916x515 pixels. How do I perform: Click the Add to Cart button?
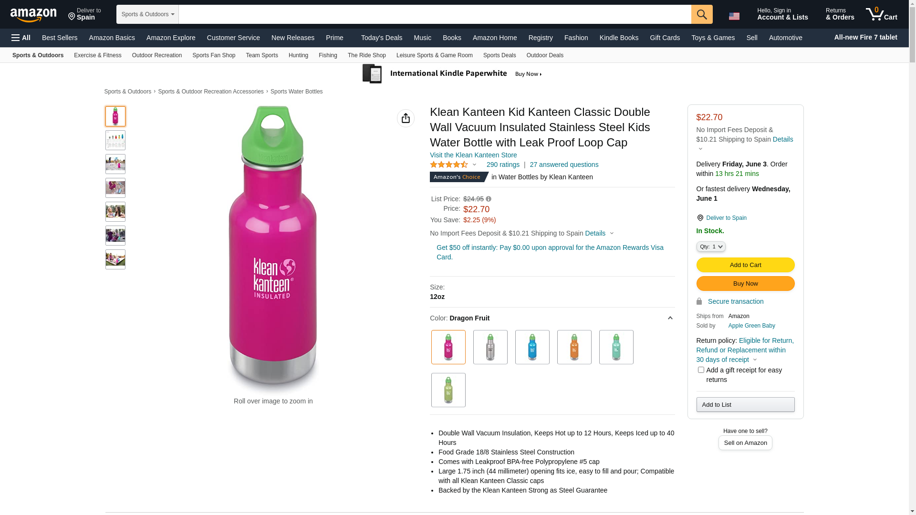pos(745,265)
